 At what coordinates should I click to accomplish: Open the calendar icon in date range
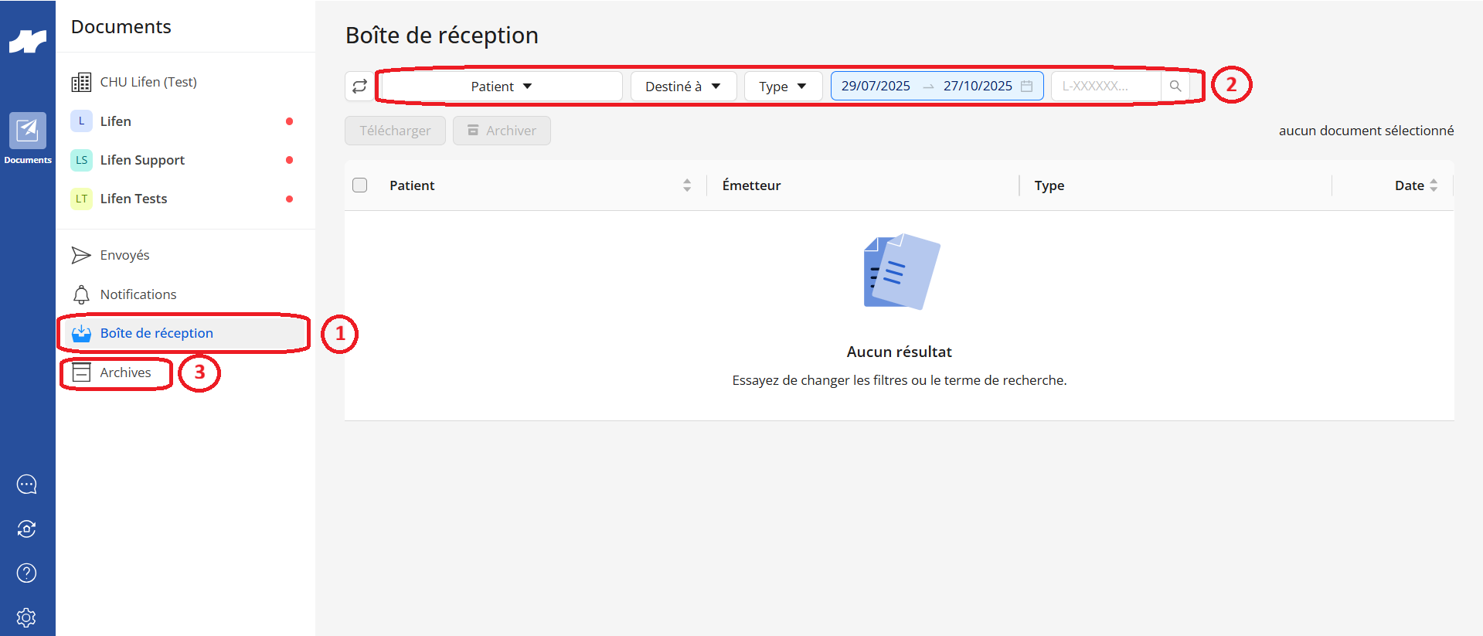[x=1026, y=86]
